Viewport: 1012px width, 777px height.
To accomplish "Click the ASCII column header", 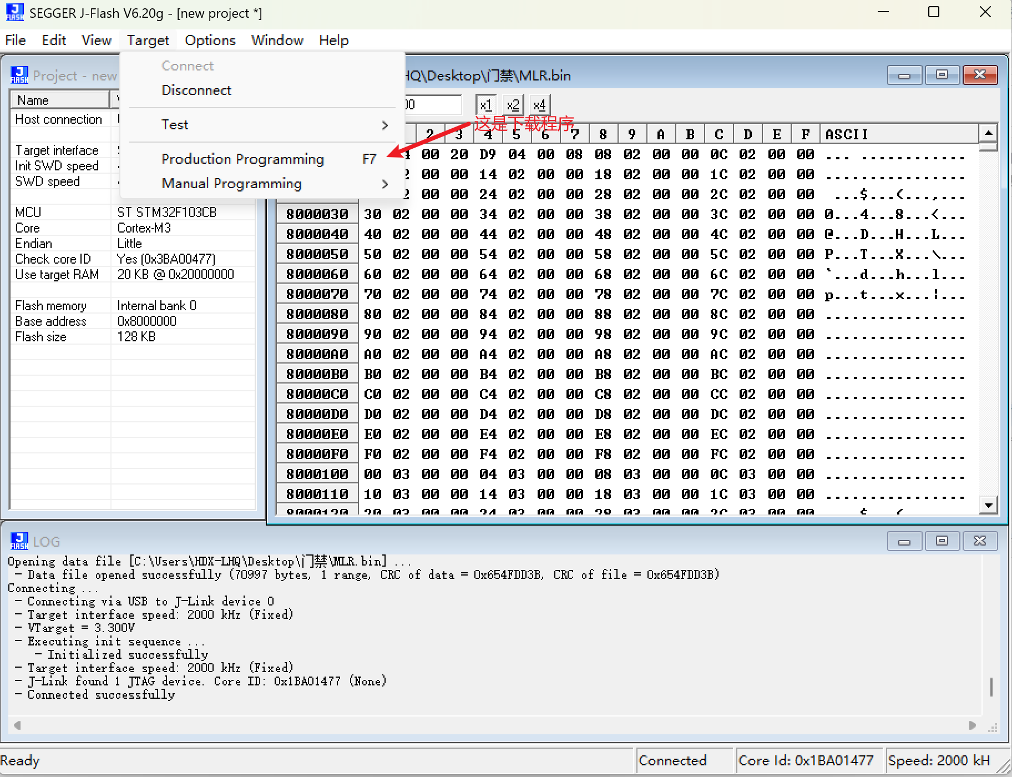I will [x=899, y=134].
